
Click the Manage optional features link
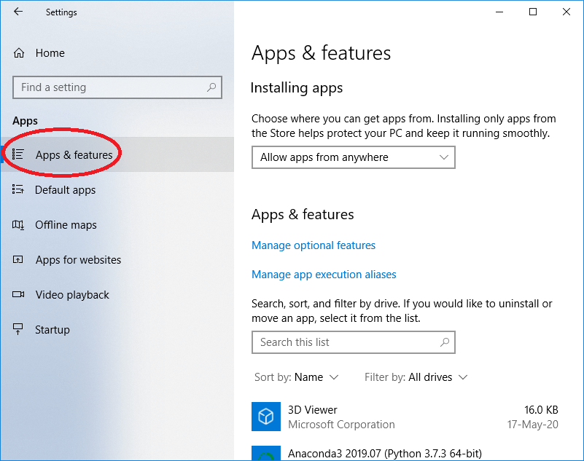[314, 245]
